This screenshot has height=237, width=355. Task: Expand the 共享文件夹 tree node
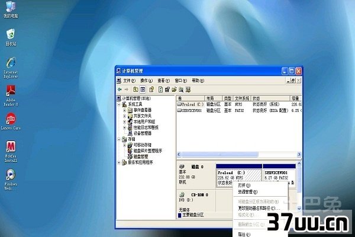[124, 116]
